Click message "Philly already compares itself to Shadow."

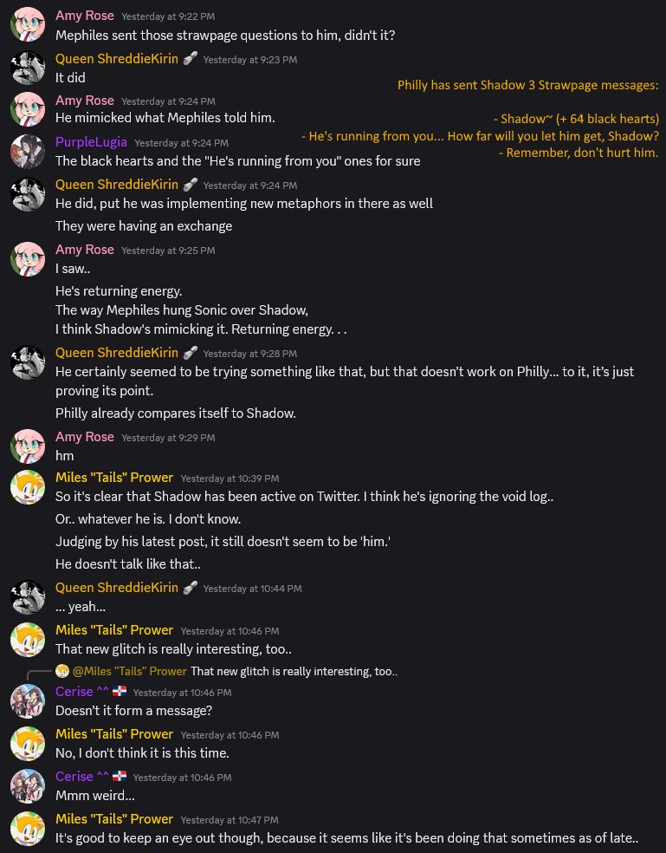tap(176, 413)
